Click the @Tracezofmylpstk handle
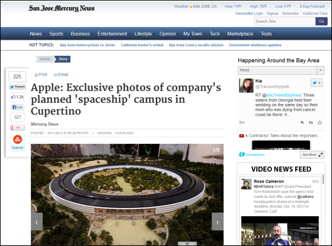 [272, 87]
